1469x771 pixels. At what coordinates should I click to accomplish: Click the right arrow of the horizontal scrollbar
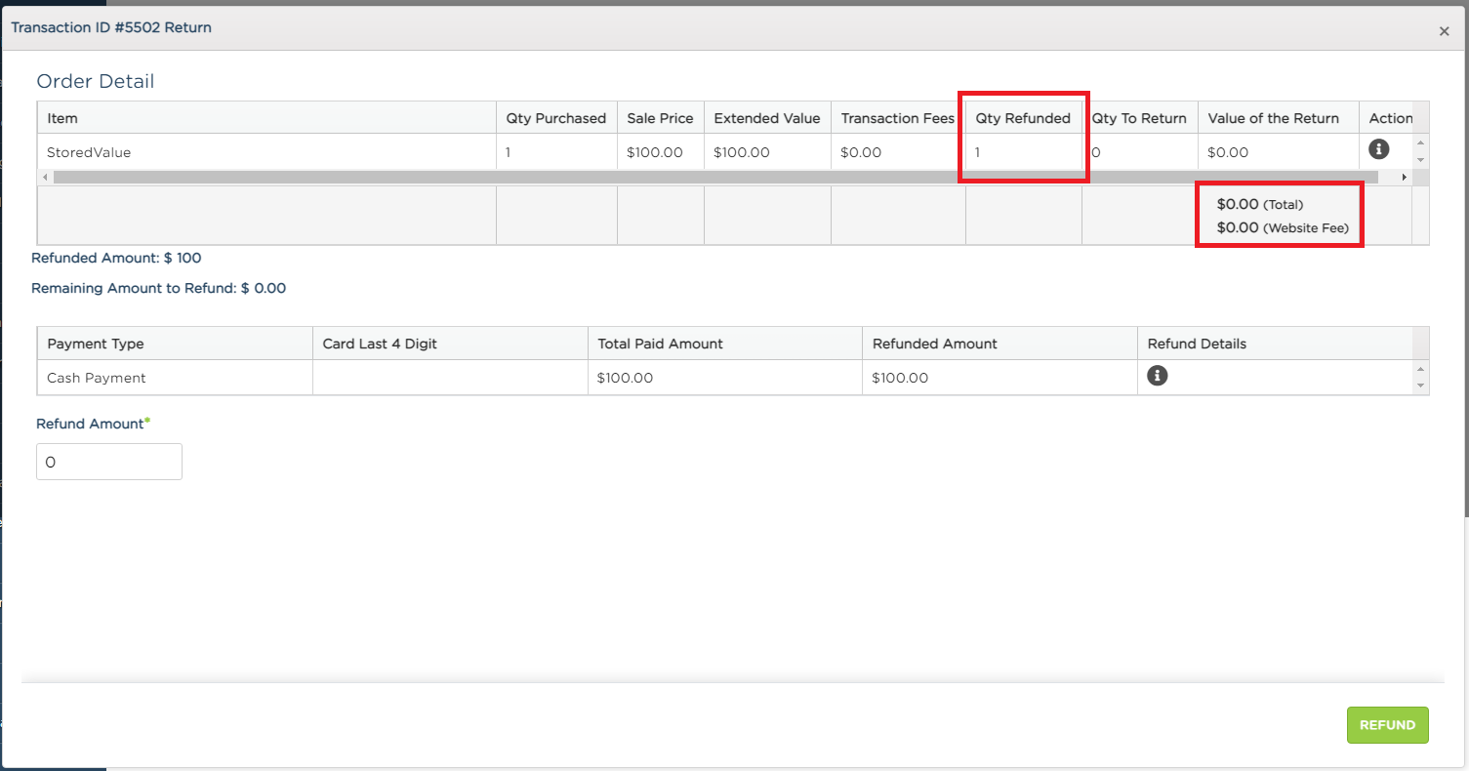click(1405, 178)
